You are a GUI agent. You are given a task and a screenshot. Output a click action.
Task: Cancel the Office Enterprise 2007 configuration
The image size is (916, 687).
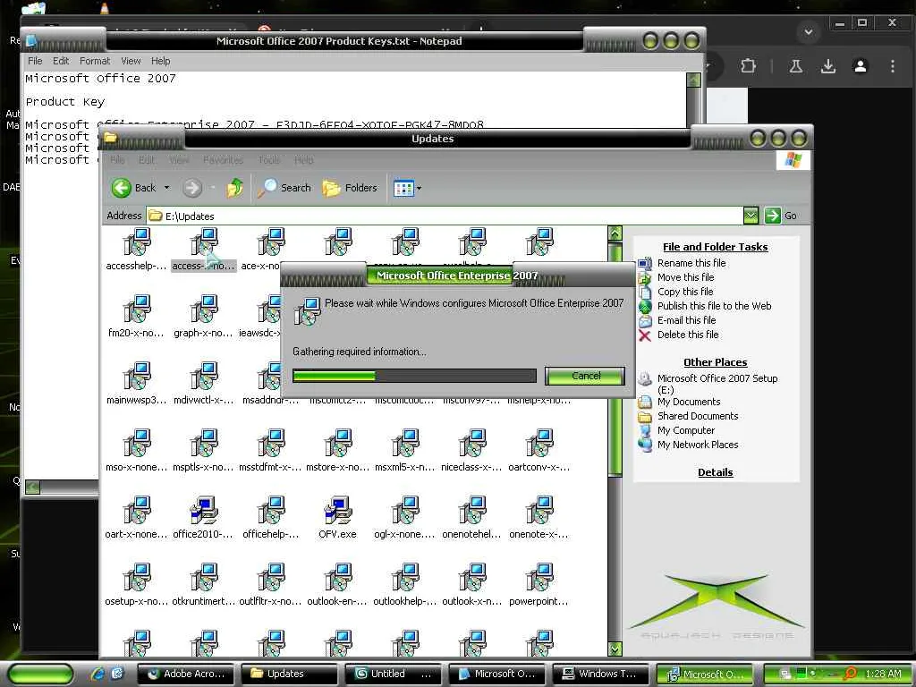point(585,376)
